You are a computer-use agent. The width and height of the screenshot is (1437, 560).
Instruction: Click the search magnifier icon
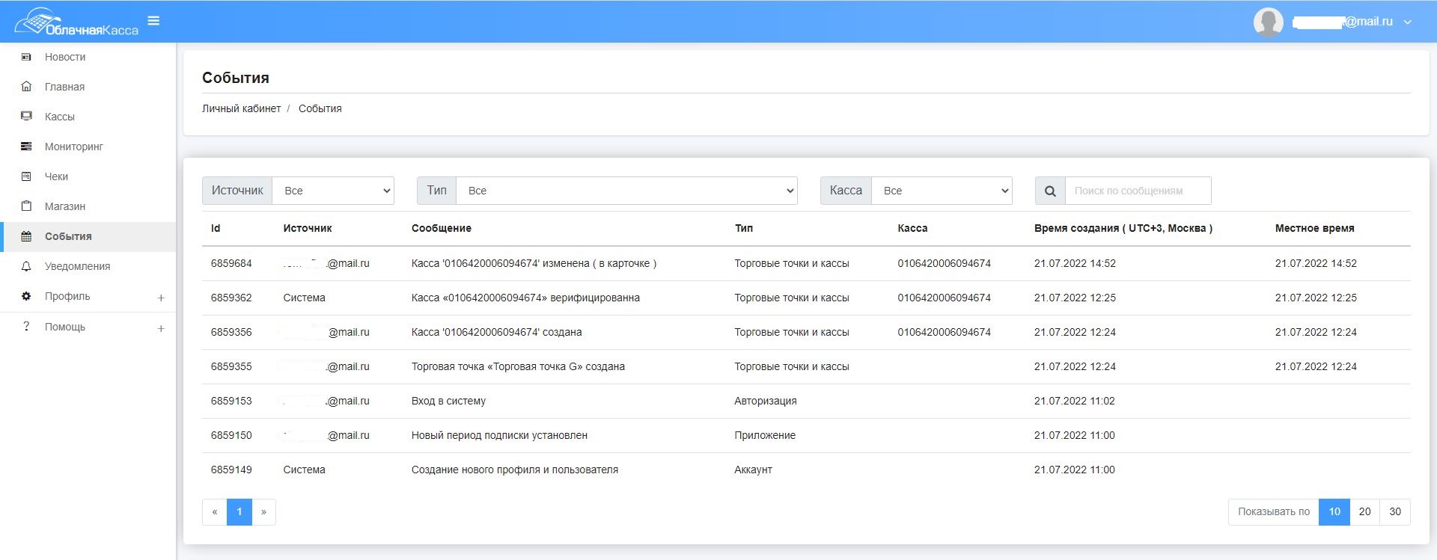pyautogui.click(x=1050, y=191)
